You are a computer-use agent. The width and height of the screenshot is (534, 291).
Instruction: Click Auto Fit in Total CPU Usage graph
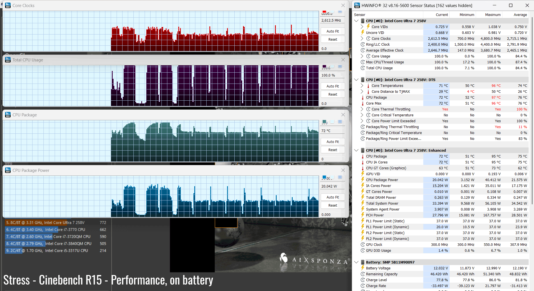pos(333,86)
